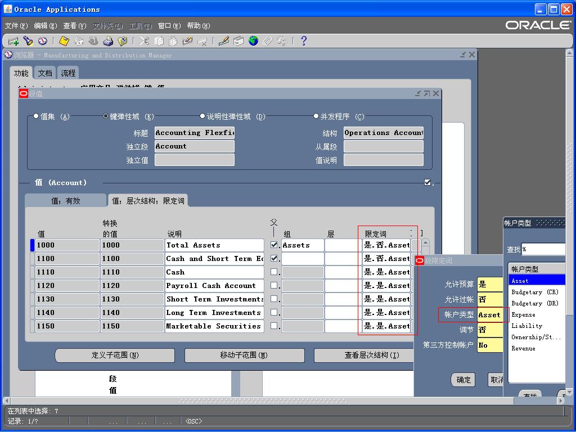Select the 键弹性域 (K) radio button
Viewport: 576px width, 432px height.
point(105,116)
